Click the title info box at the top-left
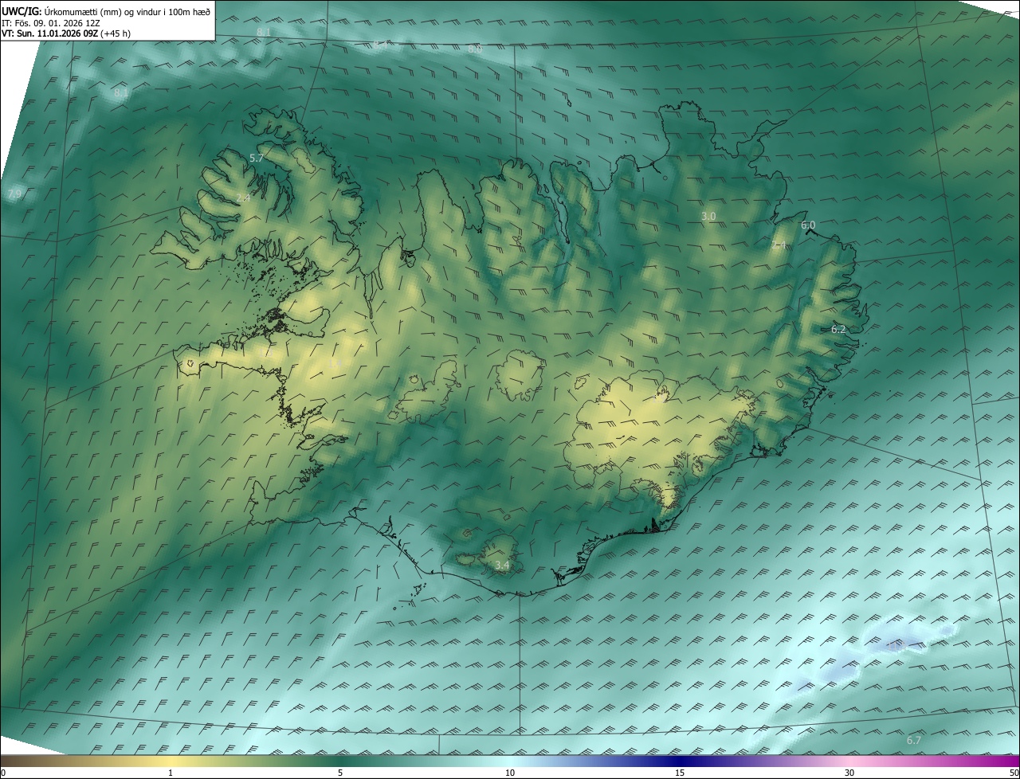This screenshot has width=1020, height=779. (x=108, y=20)
